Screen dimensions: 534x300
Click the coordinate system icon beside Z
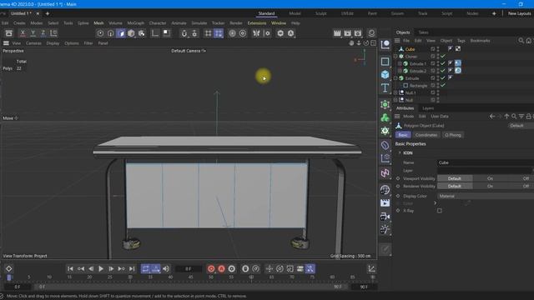click(x=53, y=33)
